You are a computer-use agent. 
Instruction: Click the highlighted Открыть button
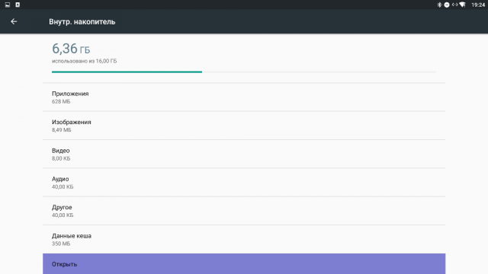pos(244,264)
